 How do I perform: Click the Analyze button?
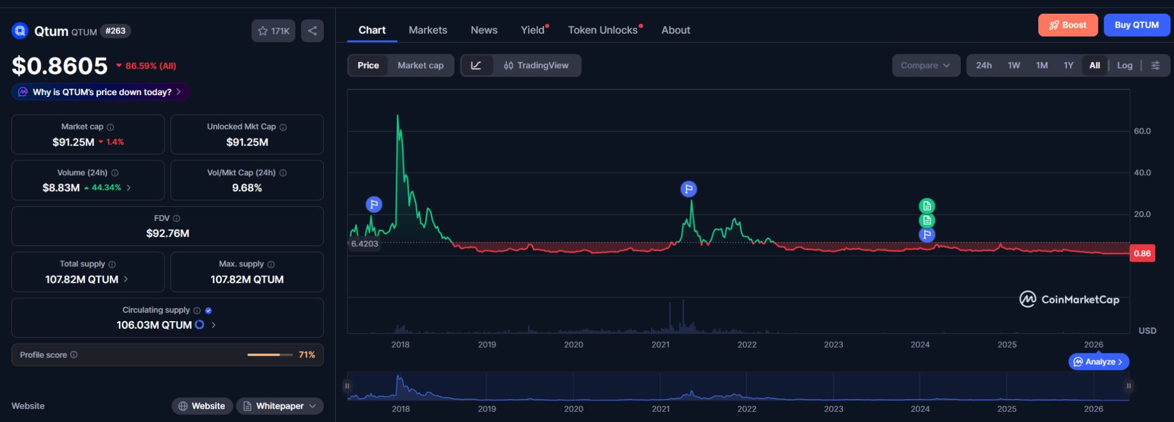pos(1098,362)
